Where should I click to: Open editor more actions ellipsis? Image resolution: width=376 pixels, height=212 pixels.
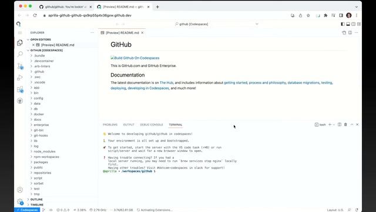click(357, 32)
